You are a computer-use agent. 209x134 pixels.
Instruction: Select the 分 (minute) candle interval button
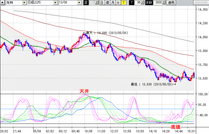point(118,3)
